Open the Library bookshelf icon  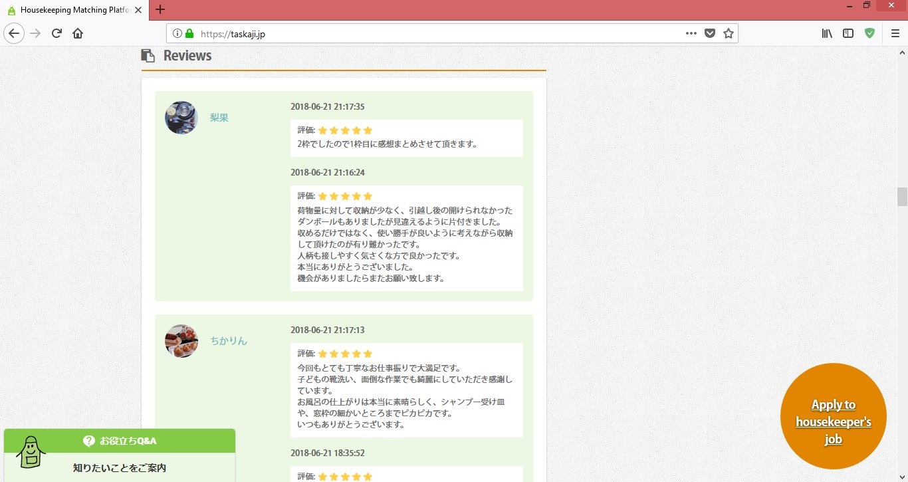827,33
